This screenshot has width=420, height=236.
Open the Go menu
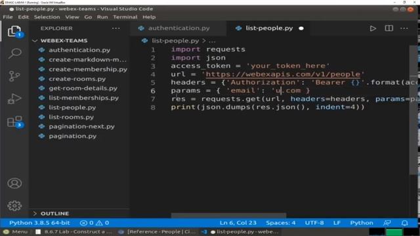click(88, 17)
